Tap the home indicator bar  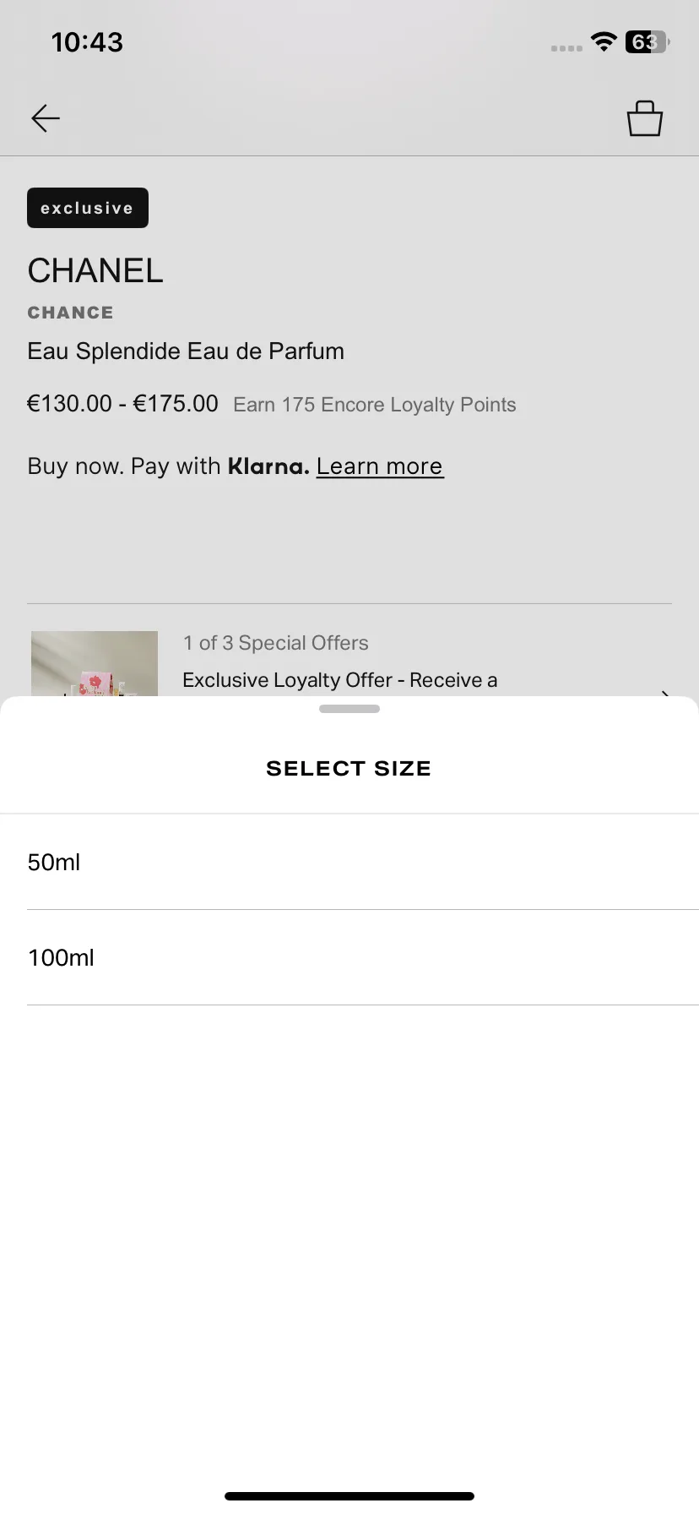pos(349,1496)
